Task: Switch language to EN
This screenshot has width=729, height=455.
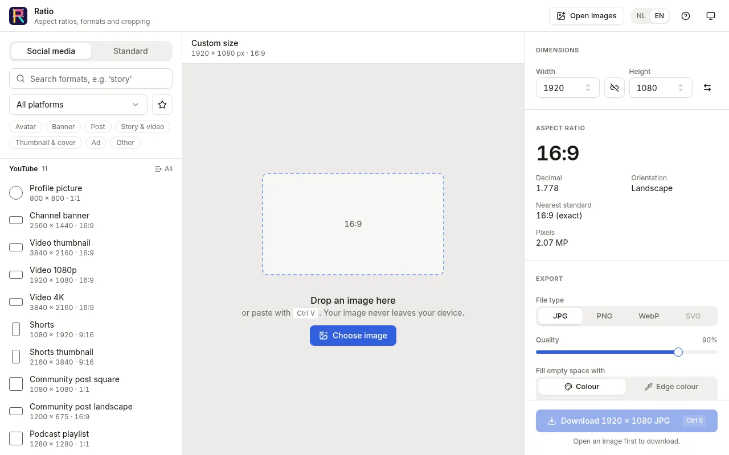Action: (x=659, y=16)
